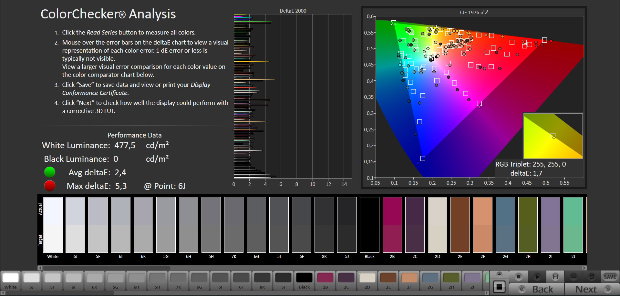Click the refresh arrows icon
This screenshot has height=296, width=620.
(592, 277)
